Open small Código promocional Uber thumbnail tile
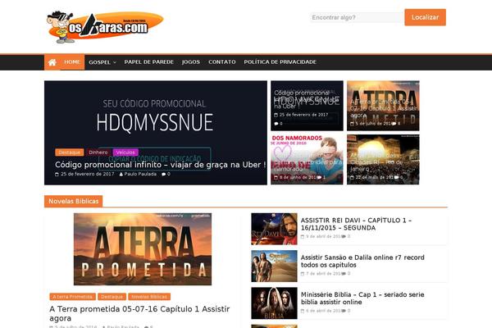Viewport: 492px width, 328px height. (307, 106)
